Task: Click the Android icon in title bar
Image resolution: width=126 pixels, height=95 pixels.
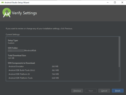Action: tap(3, 3)
